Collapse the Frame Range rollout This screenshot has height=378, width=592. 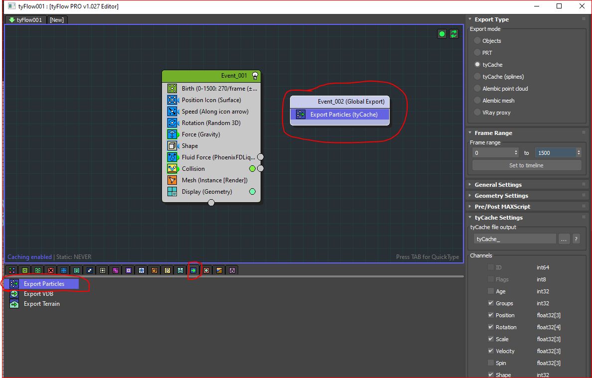tap(470, 133)
